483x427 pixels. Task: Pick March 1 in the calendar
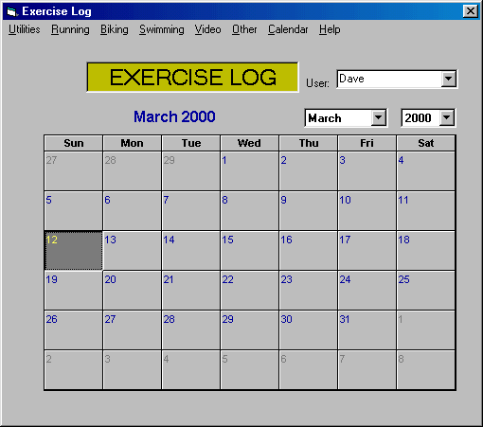[x=249, y=171]
